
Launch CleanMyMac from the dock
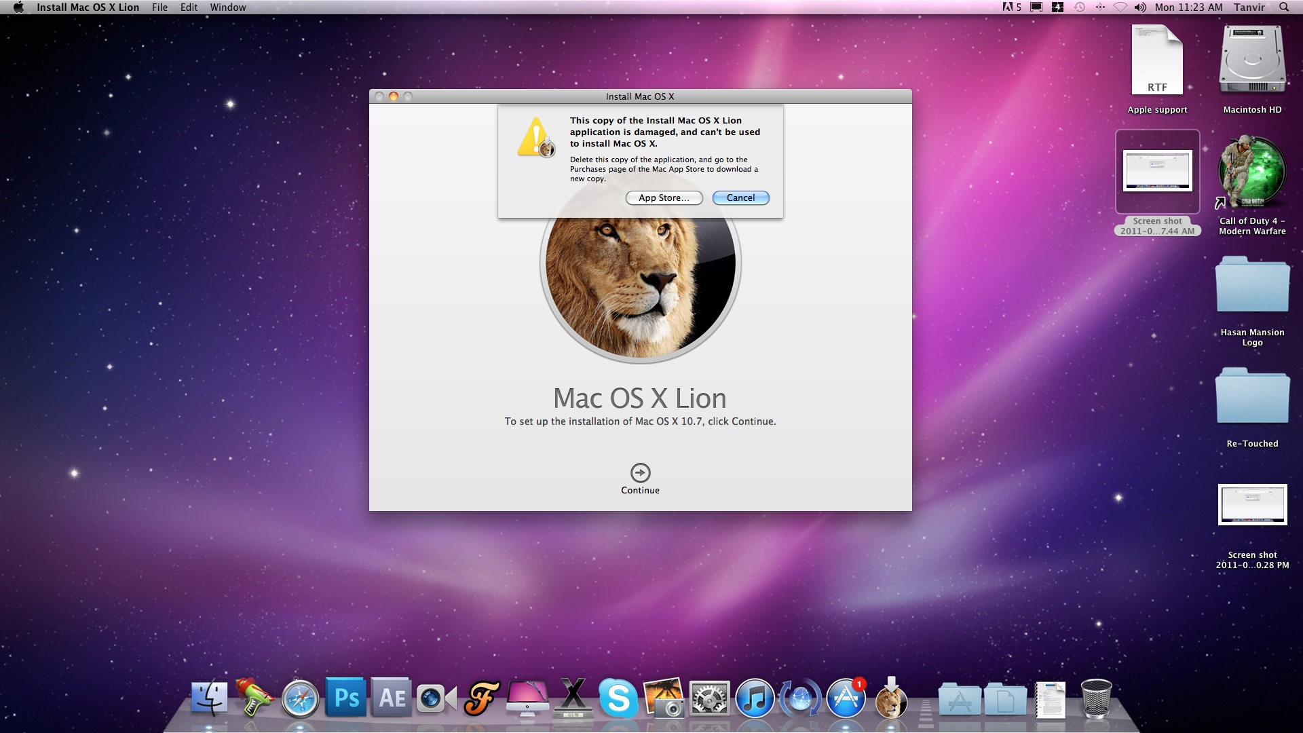coord(527,698)
